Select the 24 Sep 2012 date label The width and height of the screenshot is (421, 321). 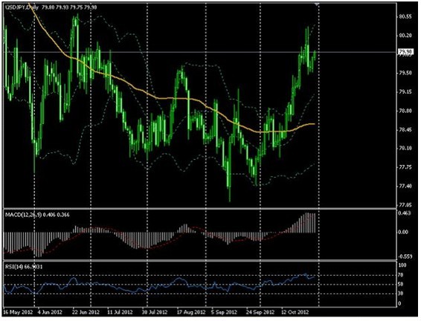[260, 312]
